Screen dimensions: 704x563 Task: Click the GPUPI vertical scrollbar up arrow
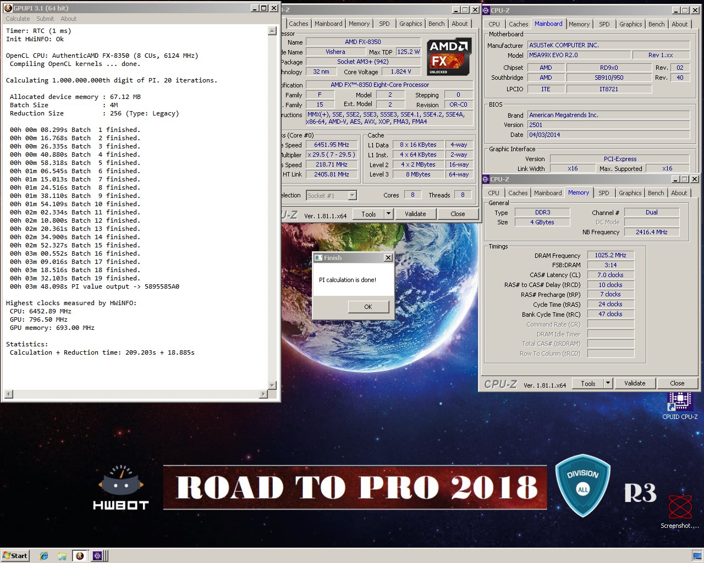click(x=272, y=31)
